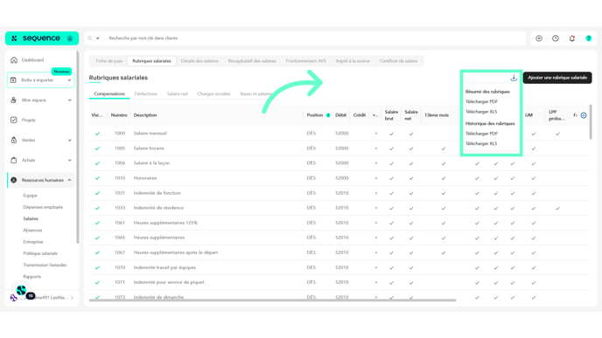602x338 pixels.
Task: Click the Ventes icon in sidebar
Action: pyautogui.click(x=14, y=141)
